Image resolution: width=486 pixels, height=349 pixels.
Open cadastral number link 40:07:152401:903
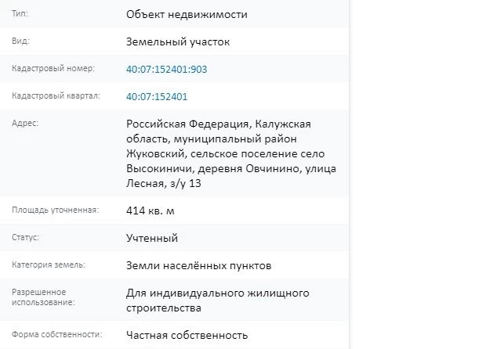166,70
